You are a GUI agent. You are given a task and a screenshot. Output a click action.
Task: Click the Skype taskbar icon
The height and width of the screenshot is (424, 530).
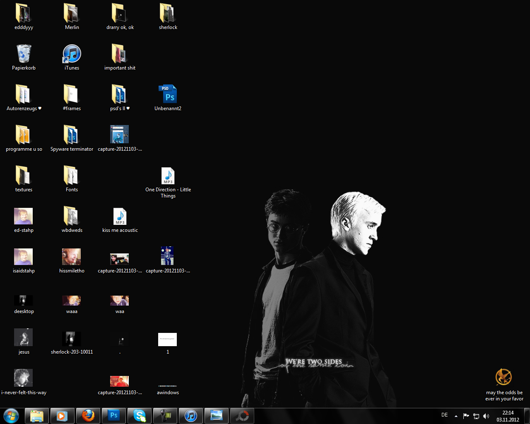(140, 415)
